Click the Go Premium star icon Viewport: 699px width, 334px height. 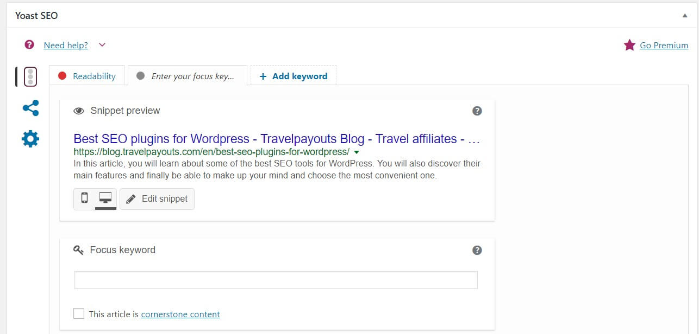[x=629, y=45]
